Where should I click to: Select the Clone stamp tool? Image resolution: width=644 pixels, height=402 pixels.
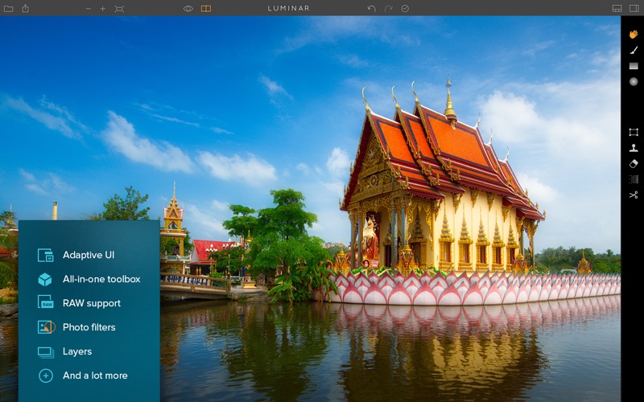pyautogui.click(x=634, y=148)
